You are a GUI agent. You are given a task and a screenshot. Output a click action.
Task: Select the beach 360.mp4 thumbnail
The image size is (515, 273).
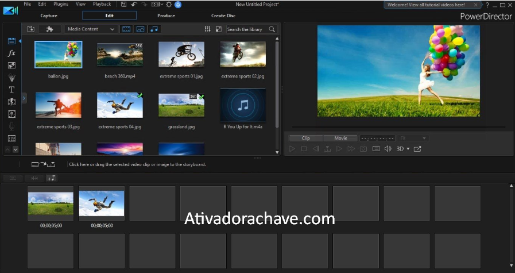[x=119, y=55]
